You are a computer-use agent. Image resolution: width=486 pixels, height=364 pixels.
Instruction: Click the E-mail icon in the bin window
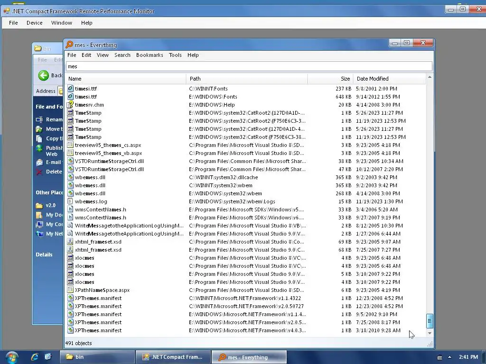[x=39, y=162]
